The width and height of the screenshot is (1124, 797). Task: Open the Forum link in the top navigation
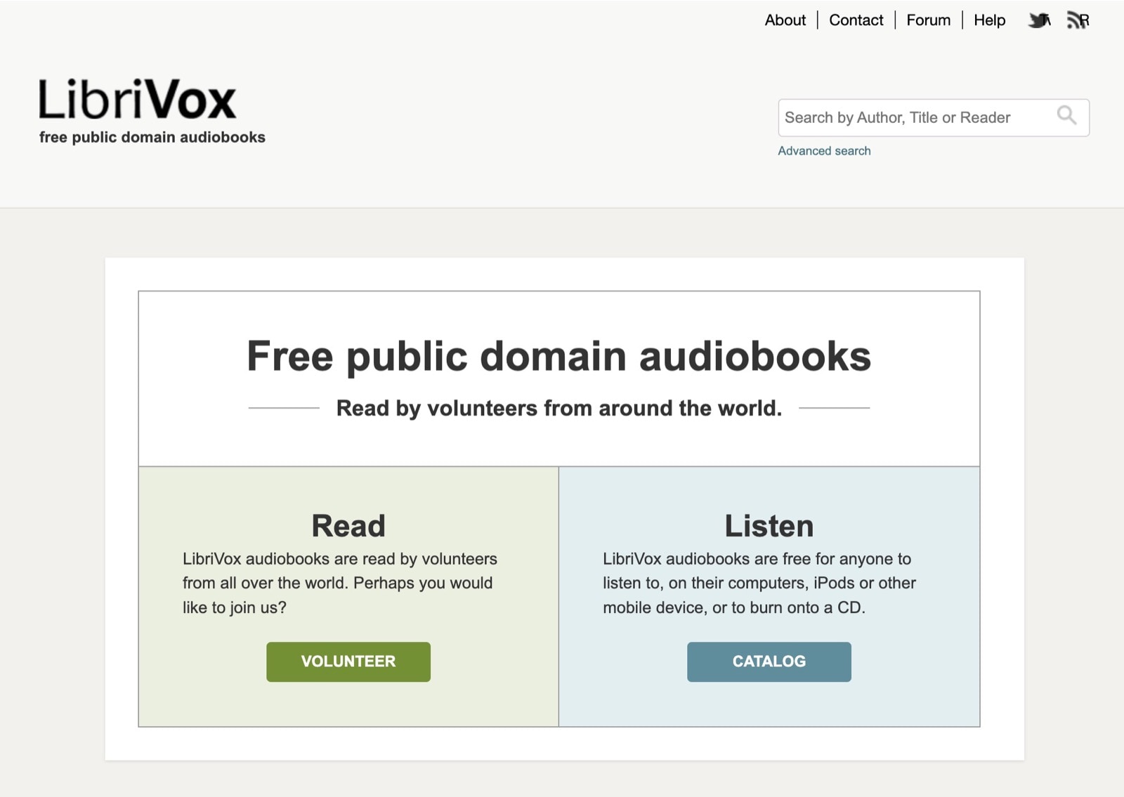[928, 20]
